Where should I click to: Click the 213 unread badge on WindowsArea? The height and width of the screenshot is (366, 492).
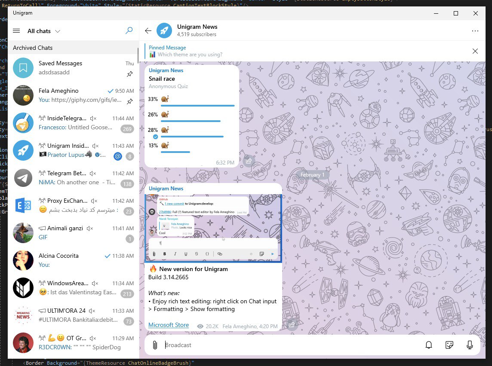click(x=127, y=294)
